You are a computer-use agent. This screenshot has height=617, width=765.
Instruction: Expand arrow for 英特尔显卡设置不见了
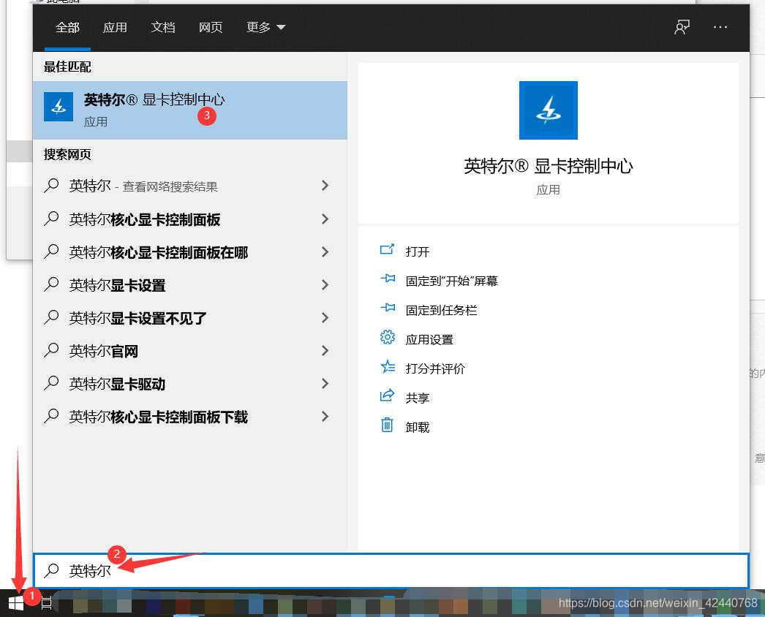(x=325, y=317)
